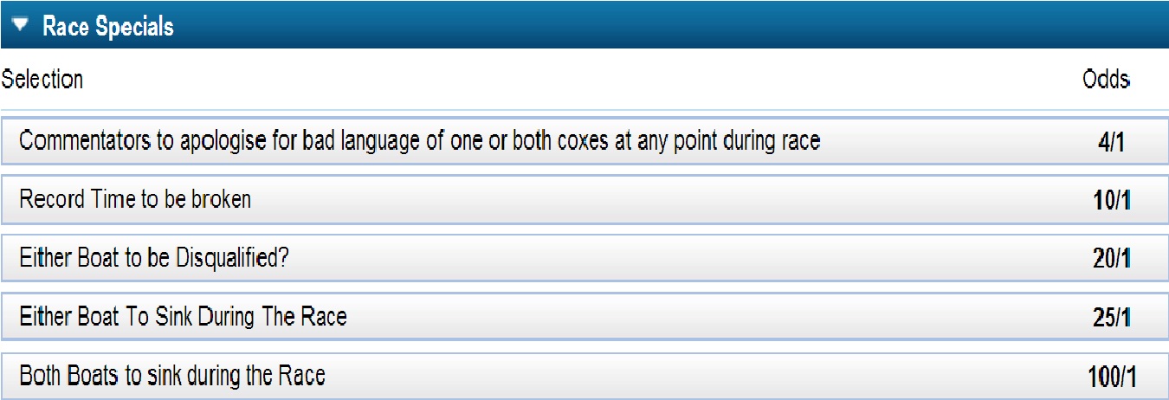Click blank space in Either Boat Sink row

(693, 317)
